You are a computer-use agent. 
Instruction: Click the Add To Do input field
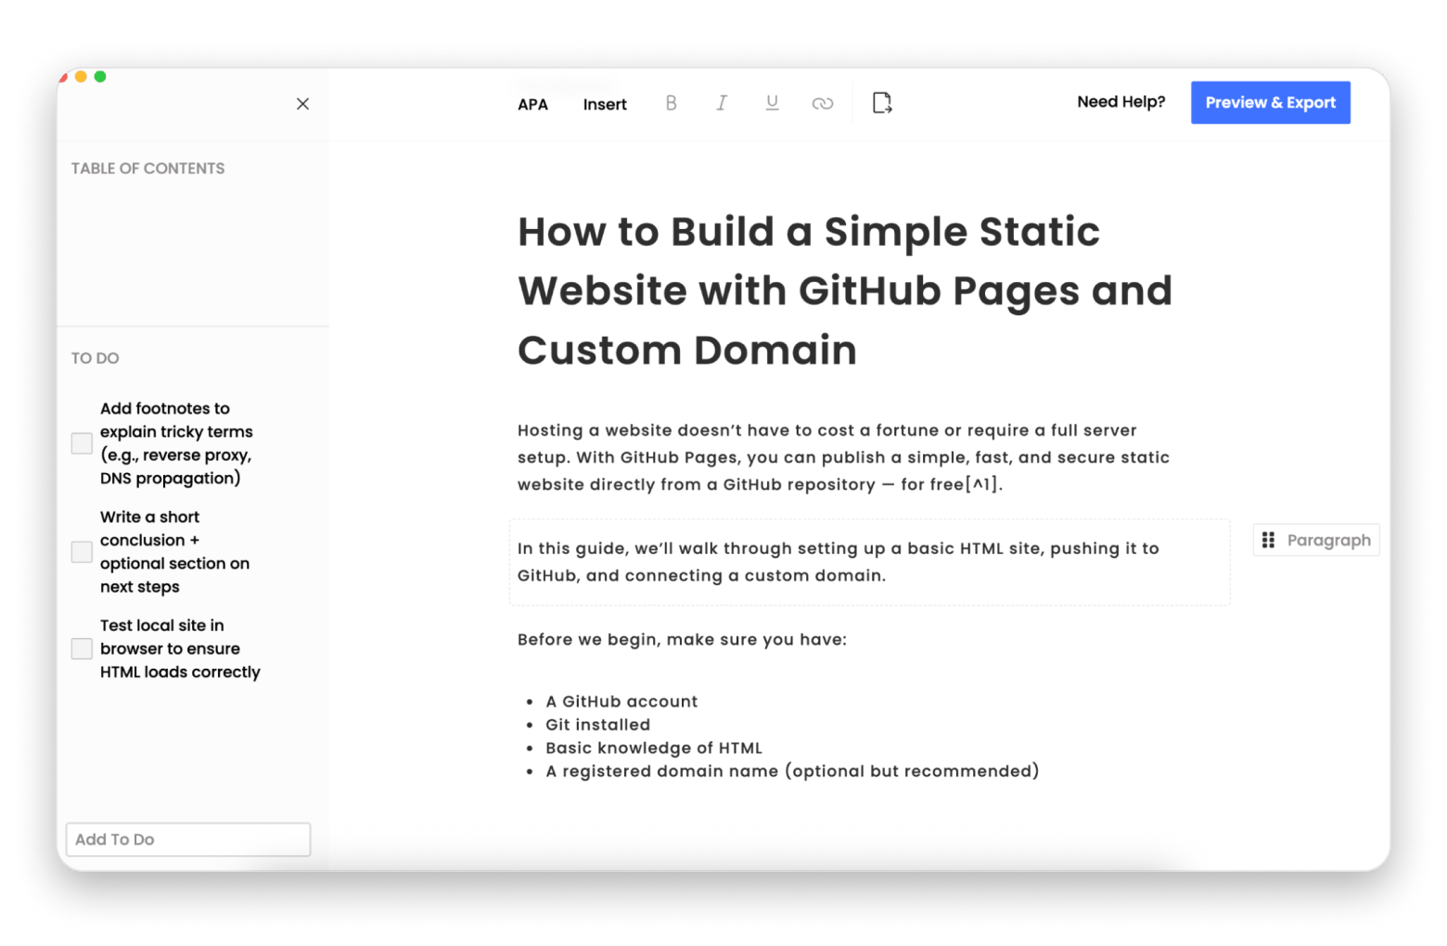click(188, 839)
